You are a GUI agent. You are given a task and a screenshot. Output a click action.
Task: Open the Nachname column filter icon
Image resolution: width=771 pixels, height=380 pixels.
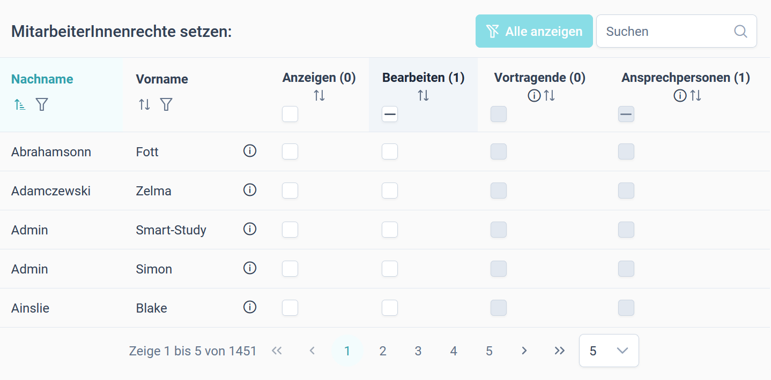pyautogui.click(x=42, y=104)
